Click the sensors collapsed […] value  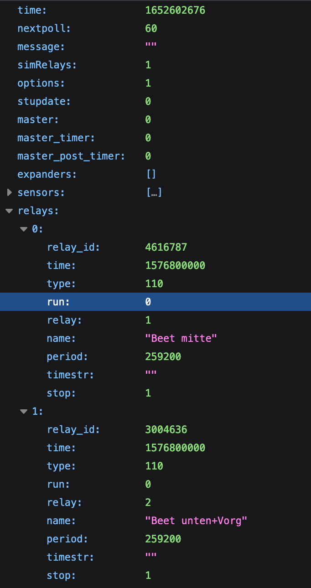pyautogui.click(x=154, y=193)
